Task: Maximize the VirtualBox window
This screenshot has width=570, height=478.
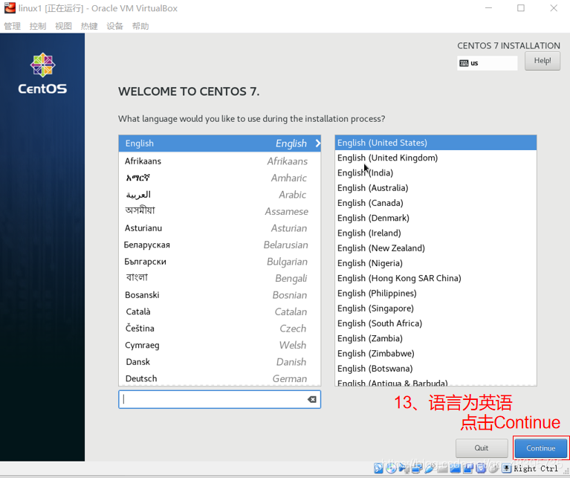Action: tap(521, 8)
